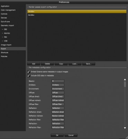Click the Beauty pass name field

tap(58, 81)
